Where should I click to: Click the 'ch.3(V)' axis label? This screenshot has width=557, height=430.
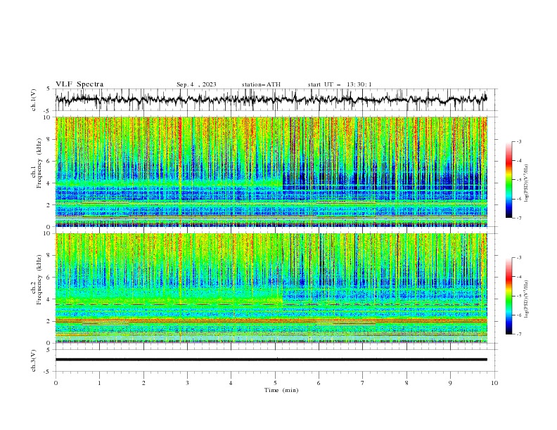coord(34,360)
